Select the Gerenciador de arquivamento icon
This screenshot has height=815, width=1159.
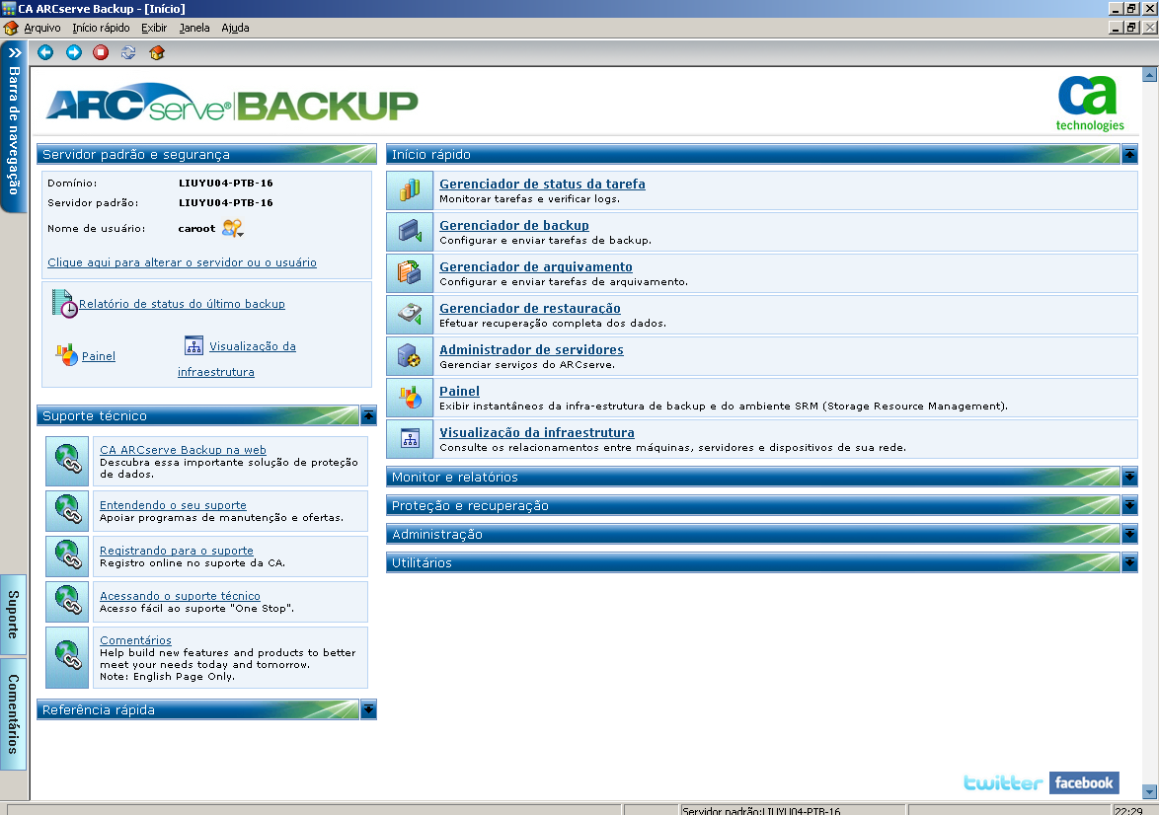point(409,273)
